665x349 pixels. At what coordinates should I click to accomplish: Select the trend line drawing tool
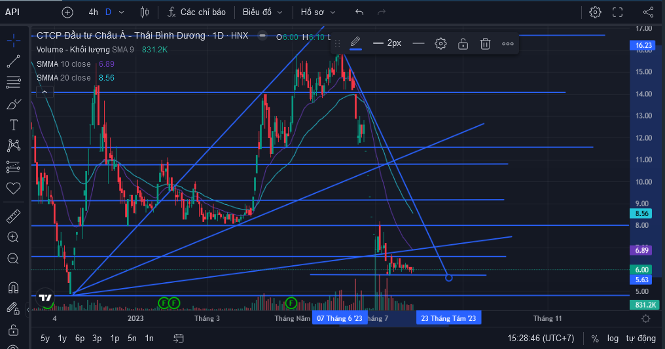14,62
